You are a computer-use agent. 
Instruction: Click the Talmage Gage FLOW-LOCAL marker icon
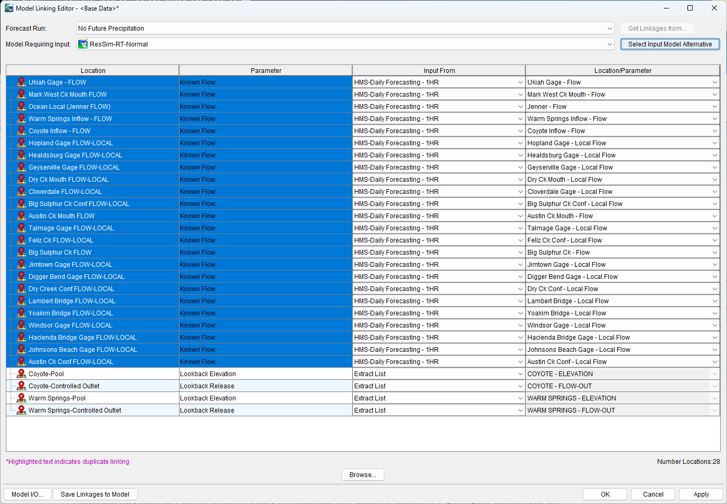point(21,228)
